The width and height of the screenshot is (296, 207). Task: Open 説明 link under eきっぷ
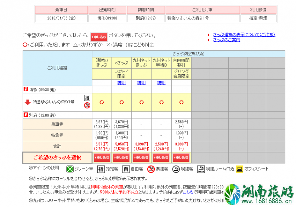coord(121,83)
